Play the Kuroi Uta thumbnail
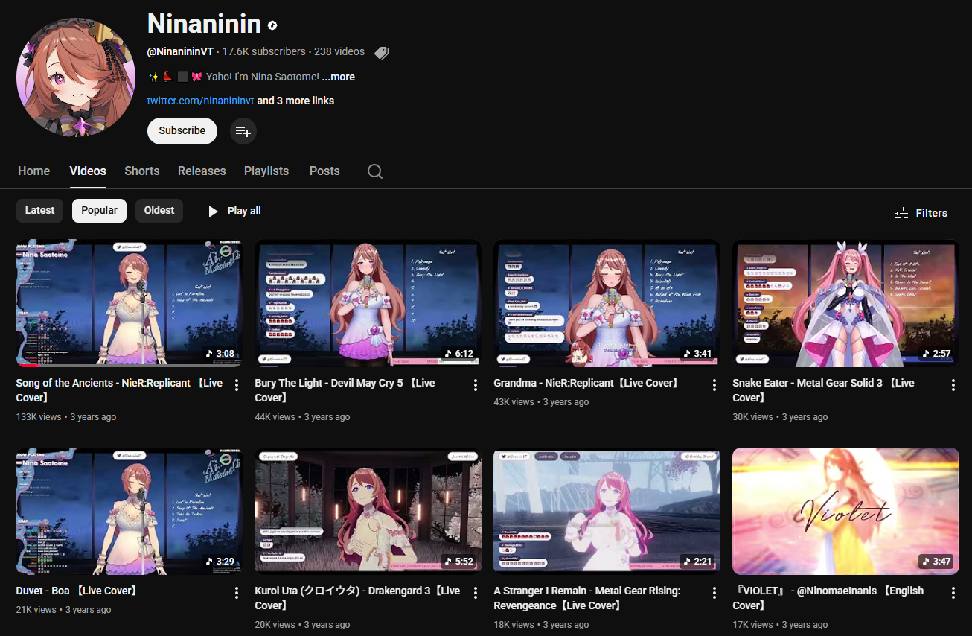Screen dimensions: 972x636 pyautogui.click(x=368, y=511)
